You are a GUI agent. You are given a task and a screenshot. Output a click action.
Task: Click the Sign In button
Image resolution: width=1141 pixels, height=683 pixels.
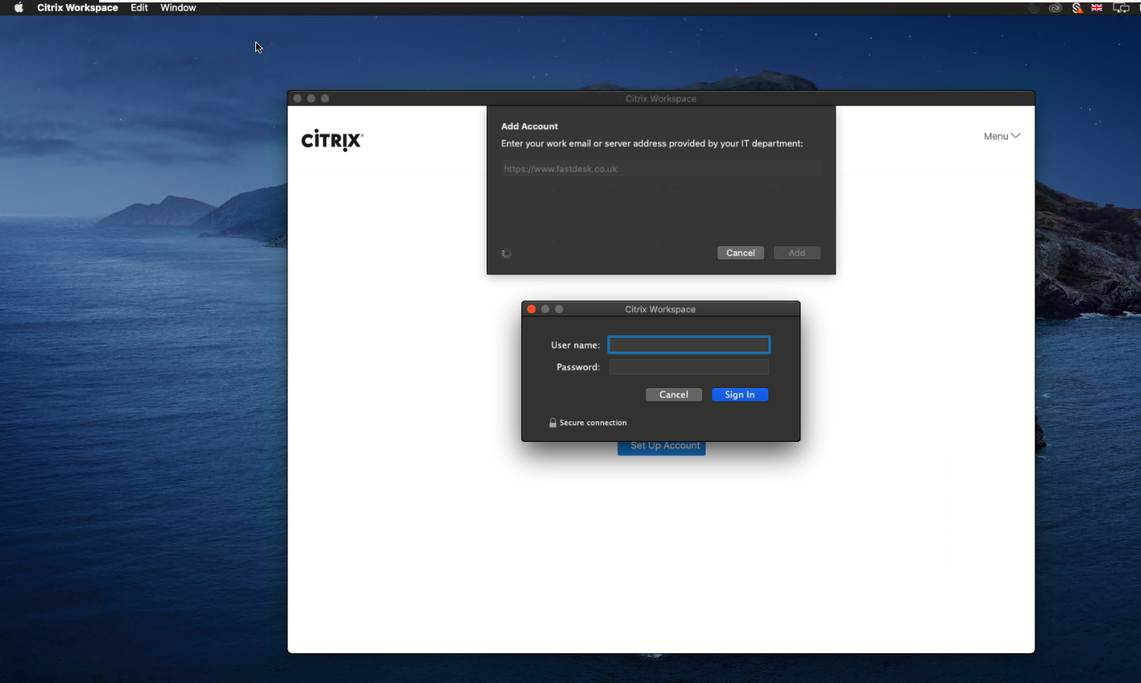[739, 395]
